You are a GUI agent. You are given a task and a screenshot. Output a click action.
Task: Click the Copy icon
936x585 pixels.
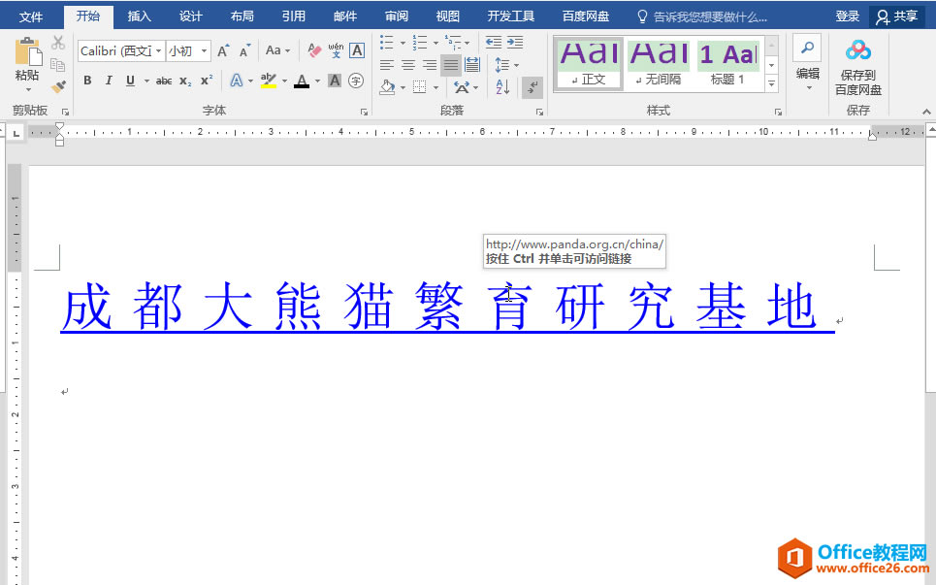(x=58, y=64)
